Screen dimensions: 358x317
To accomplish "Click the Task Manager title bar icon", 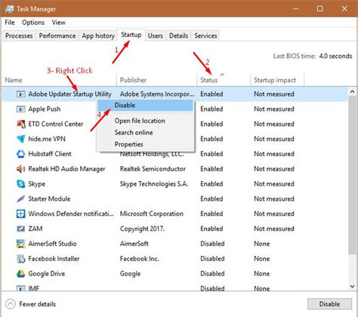I will point(10,9).
